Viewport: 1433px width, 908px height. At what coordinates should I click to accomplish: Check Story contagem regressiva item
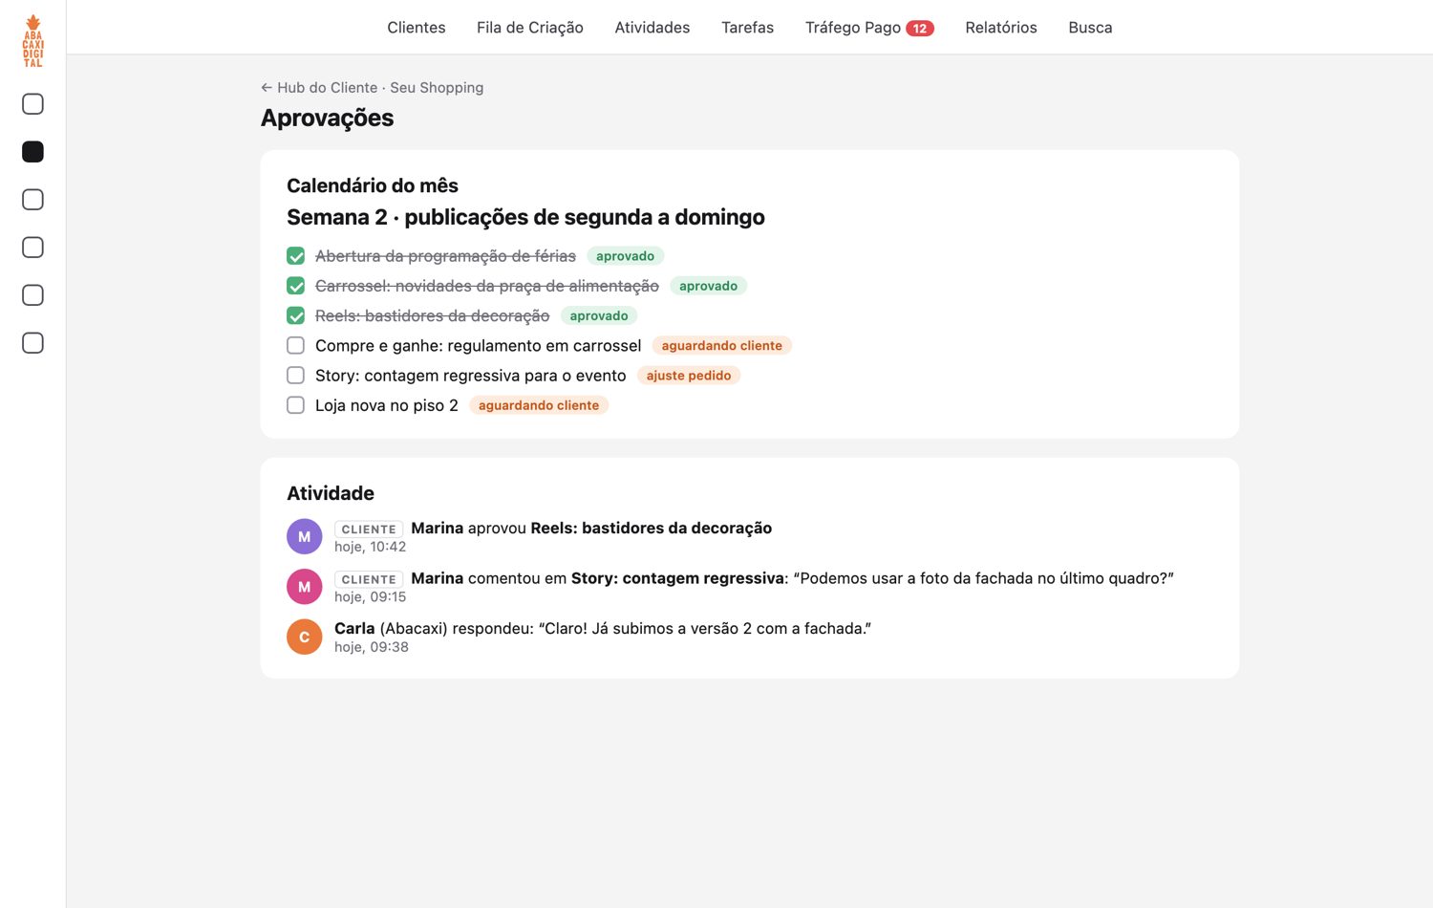pyautogui.click(x=296, y=376)
